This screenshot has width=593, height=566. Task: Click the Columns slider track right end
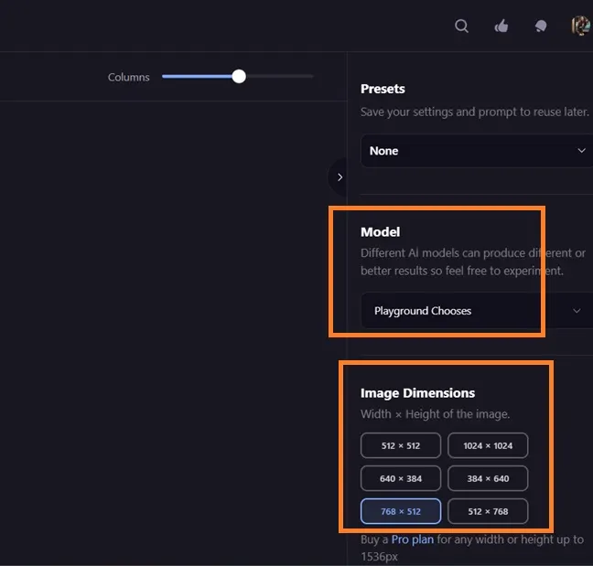tap(309, 77)
